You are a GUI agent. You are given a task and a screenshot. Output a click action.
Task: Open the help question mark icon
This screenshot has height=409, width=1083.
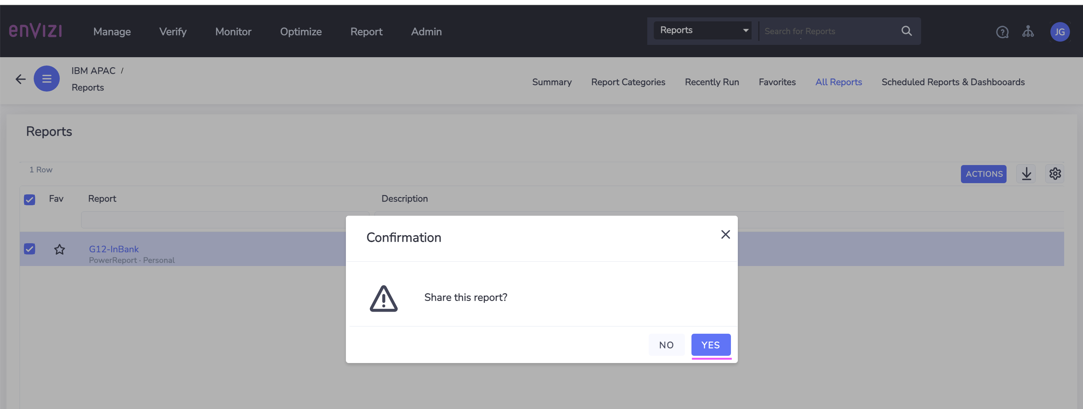tap(1002, 32)
